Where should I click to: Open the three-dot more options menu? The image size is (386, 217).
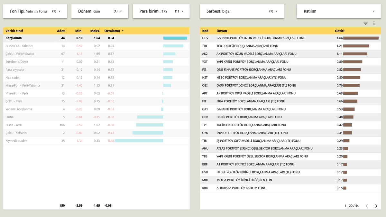(x=374, y=23)
